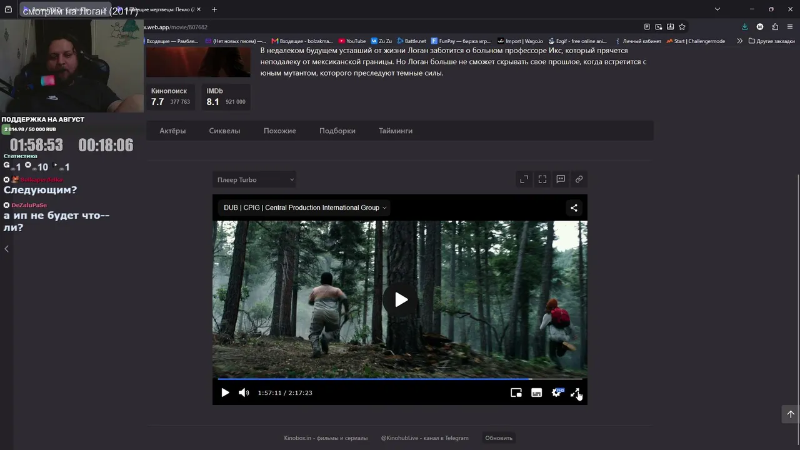800x450 pixels.
Task: Click the address bar picture-in-picture icon
Action: [x=659, y=27]
